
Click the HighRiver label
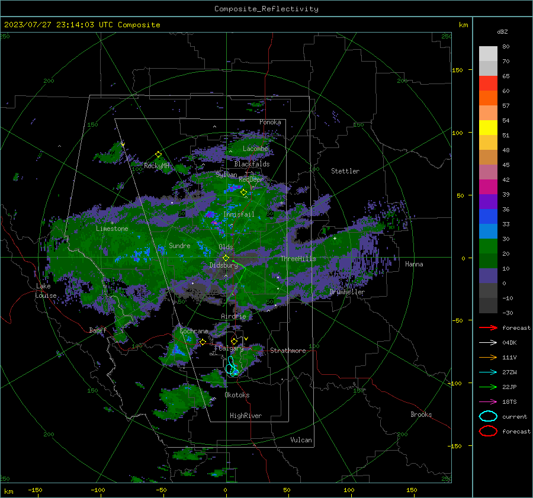tap(246, 416)
